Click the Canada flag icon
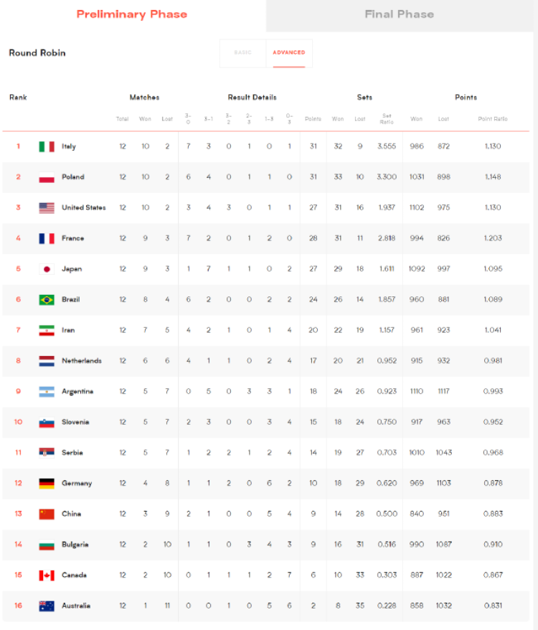Viewport: 538px width, 630px height. tap(47, 575)
